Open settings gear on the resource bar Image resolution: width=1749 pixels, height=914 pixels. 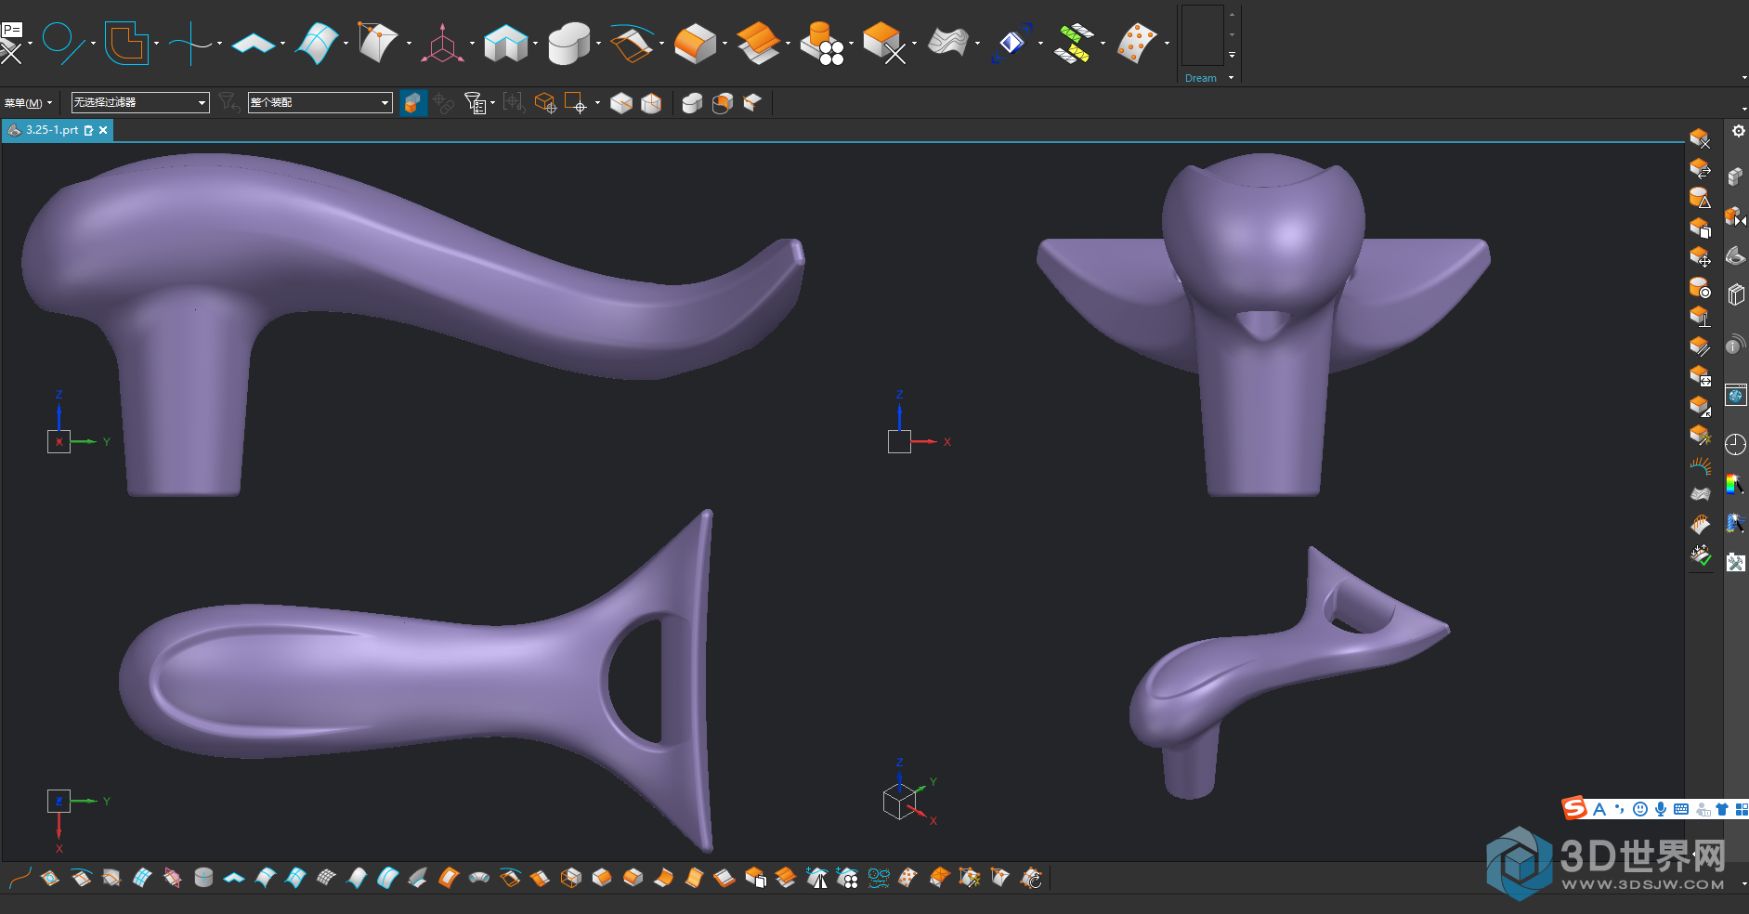click(x=1738, y=131)
